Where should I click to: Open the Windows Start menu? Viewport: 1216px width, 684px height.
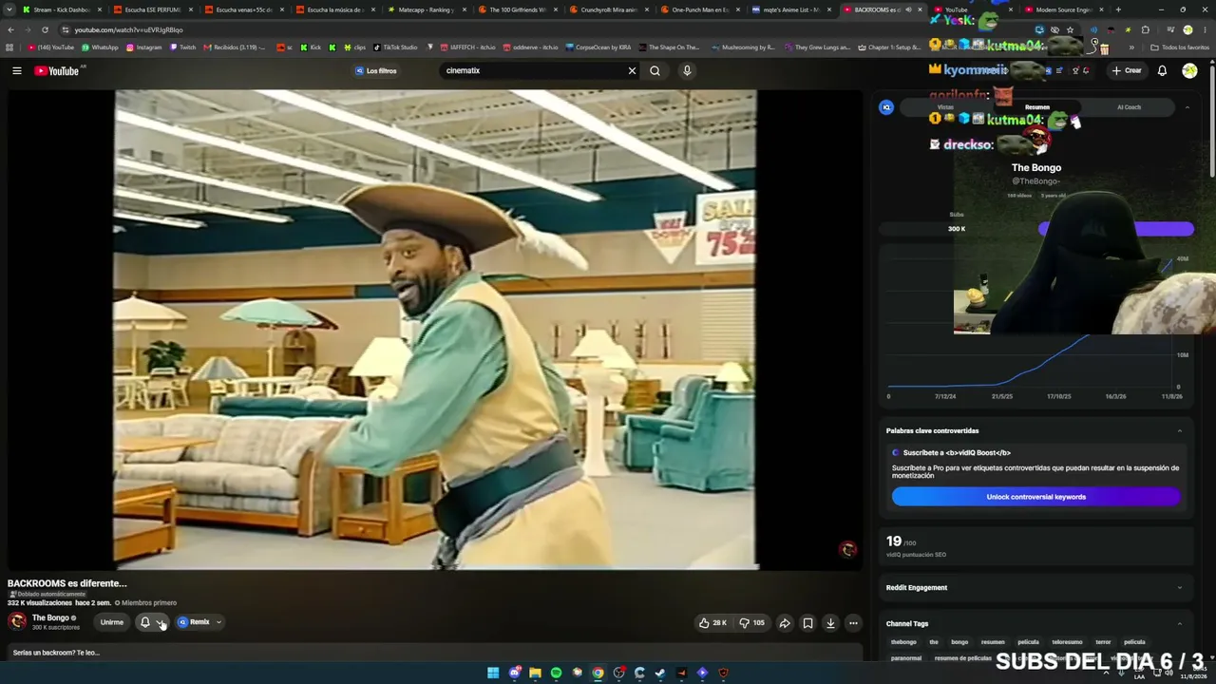493,673
